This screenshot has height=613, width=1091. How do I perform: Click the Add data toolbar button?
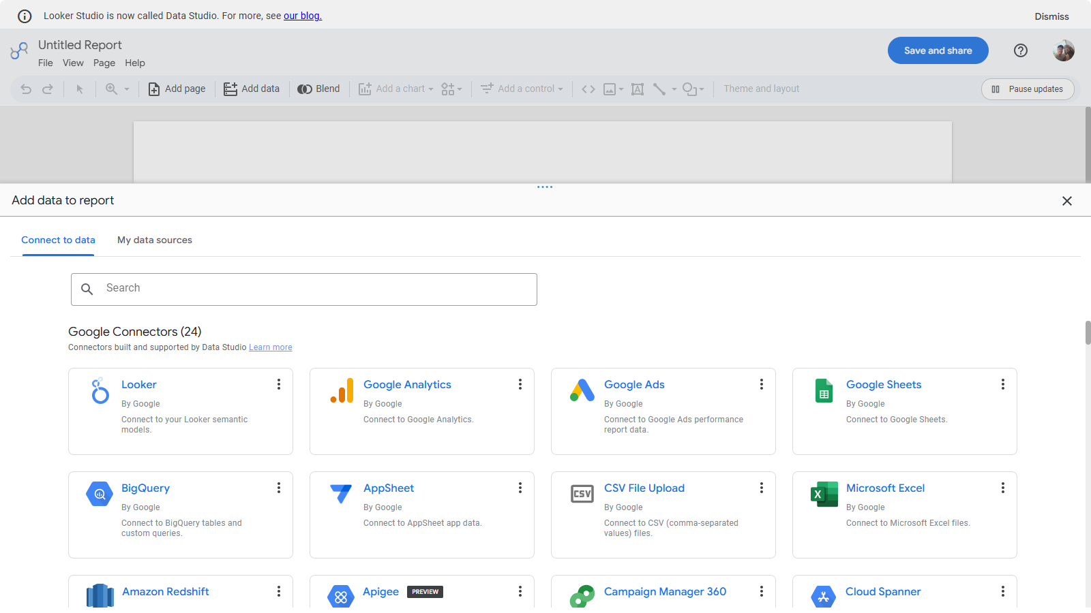[252, 89]
